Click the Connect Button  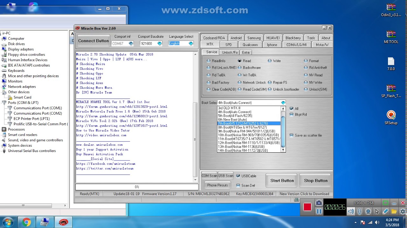(x=93, y=41)
